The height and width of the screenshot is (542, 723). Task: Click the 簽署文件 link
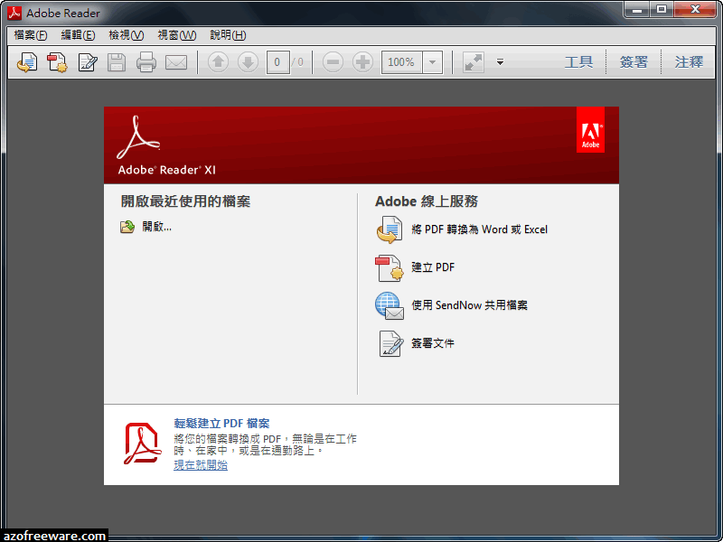433,343
